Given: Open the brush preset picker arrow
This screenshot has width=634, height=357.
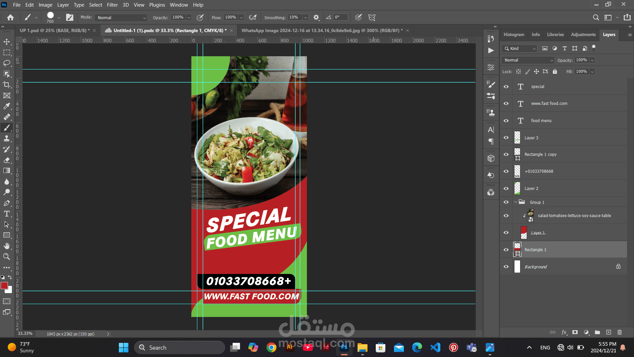Looking at the screenshot, I should click(59, 18).
